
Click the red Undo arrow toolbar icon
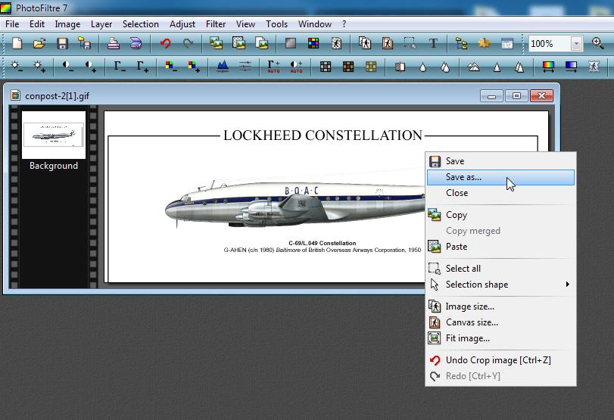point(165,43)
